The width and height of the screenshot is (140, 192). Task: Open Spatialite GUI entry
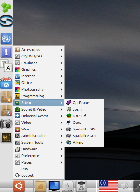click(84, 136)
